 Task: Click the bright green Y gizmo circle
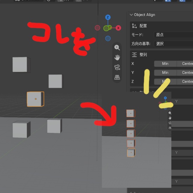coord(106,28)
